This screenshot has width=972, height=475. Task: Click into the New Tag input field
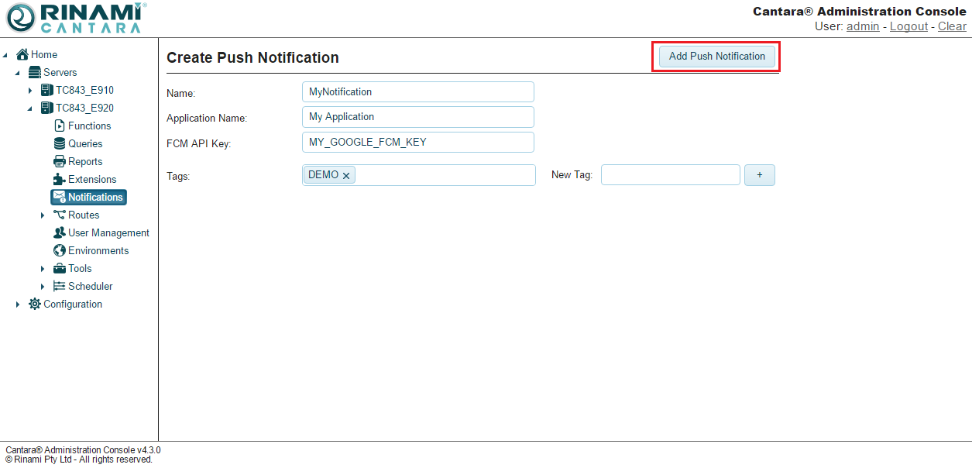670,175
